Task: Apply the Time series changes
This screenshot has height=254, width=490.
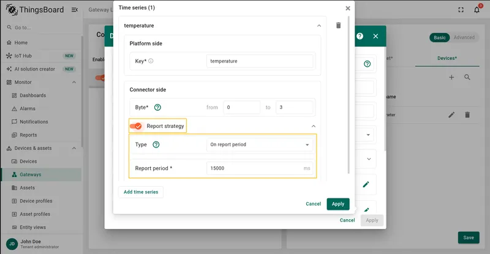Action: pos(338,204)
